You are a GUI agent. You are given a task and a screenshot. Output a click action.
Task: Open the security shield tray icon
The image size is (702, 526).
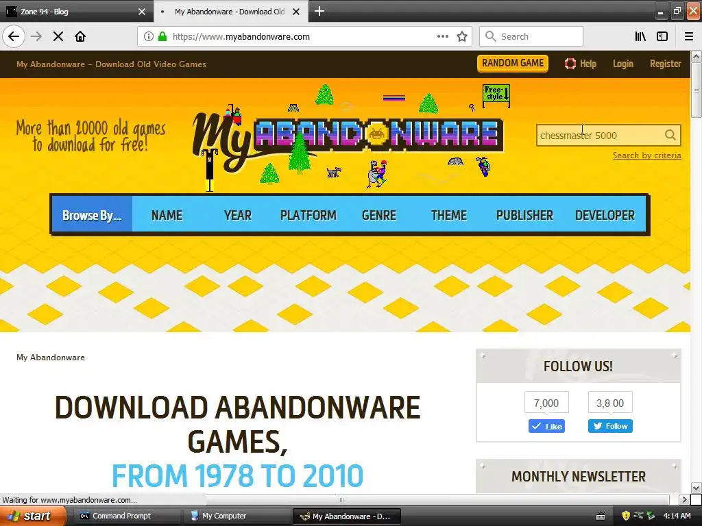(626, 516)
